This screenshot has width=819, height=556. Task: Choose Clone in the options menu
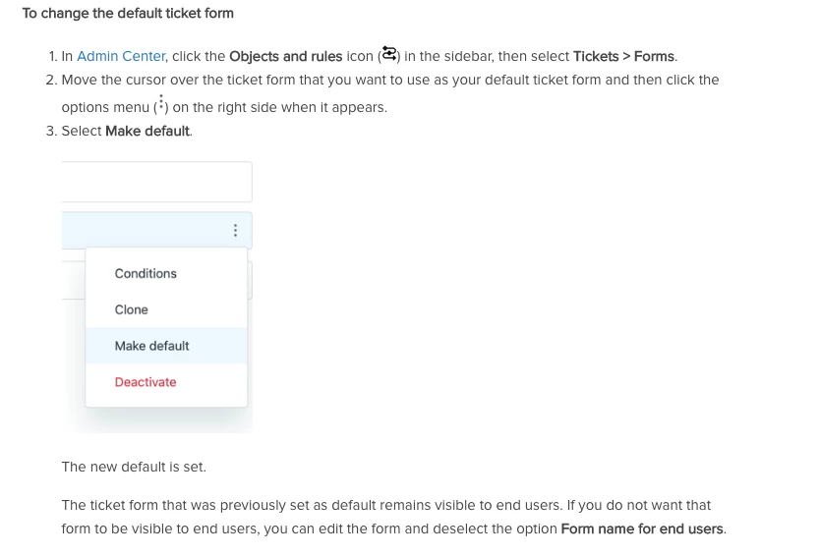pos(132,309)
